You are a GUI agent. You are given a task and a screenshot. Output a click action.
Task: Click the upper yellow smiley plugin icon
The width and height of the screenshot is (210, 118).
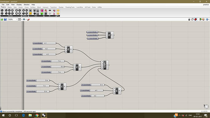[x=58, y=10]
